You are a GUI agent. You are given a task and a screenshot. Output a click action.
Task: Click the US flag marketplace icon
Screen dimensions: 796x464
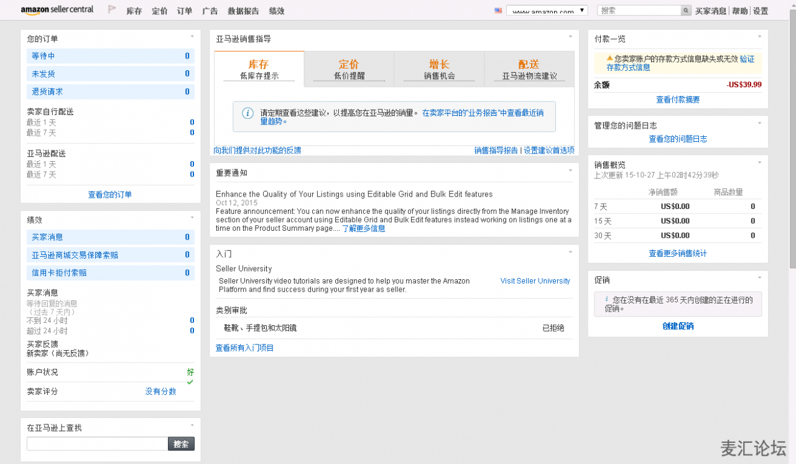click(498, 11)
